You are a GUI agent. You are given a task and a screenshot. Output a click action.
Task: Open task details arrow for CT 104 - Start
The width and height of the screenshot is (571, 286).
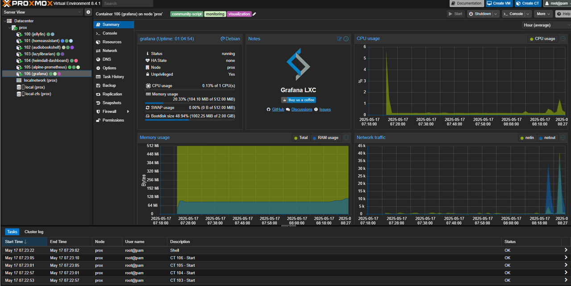(566, 273)
